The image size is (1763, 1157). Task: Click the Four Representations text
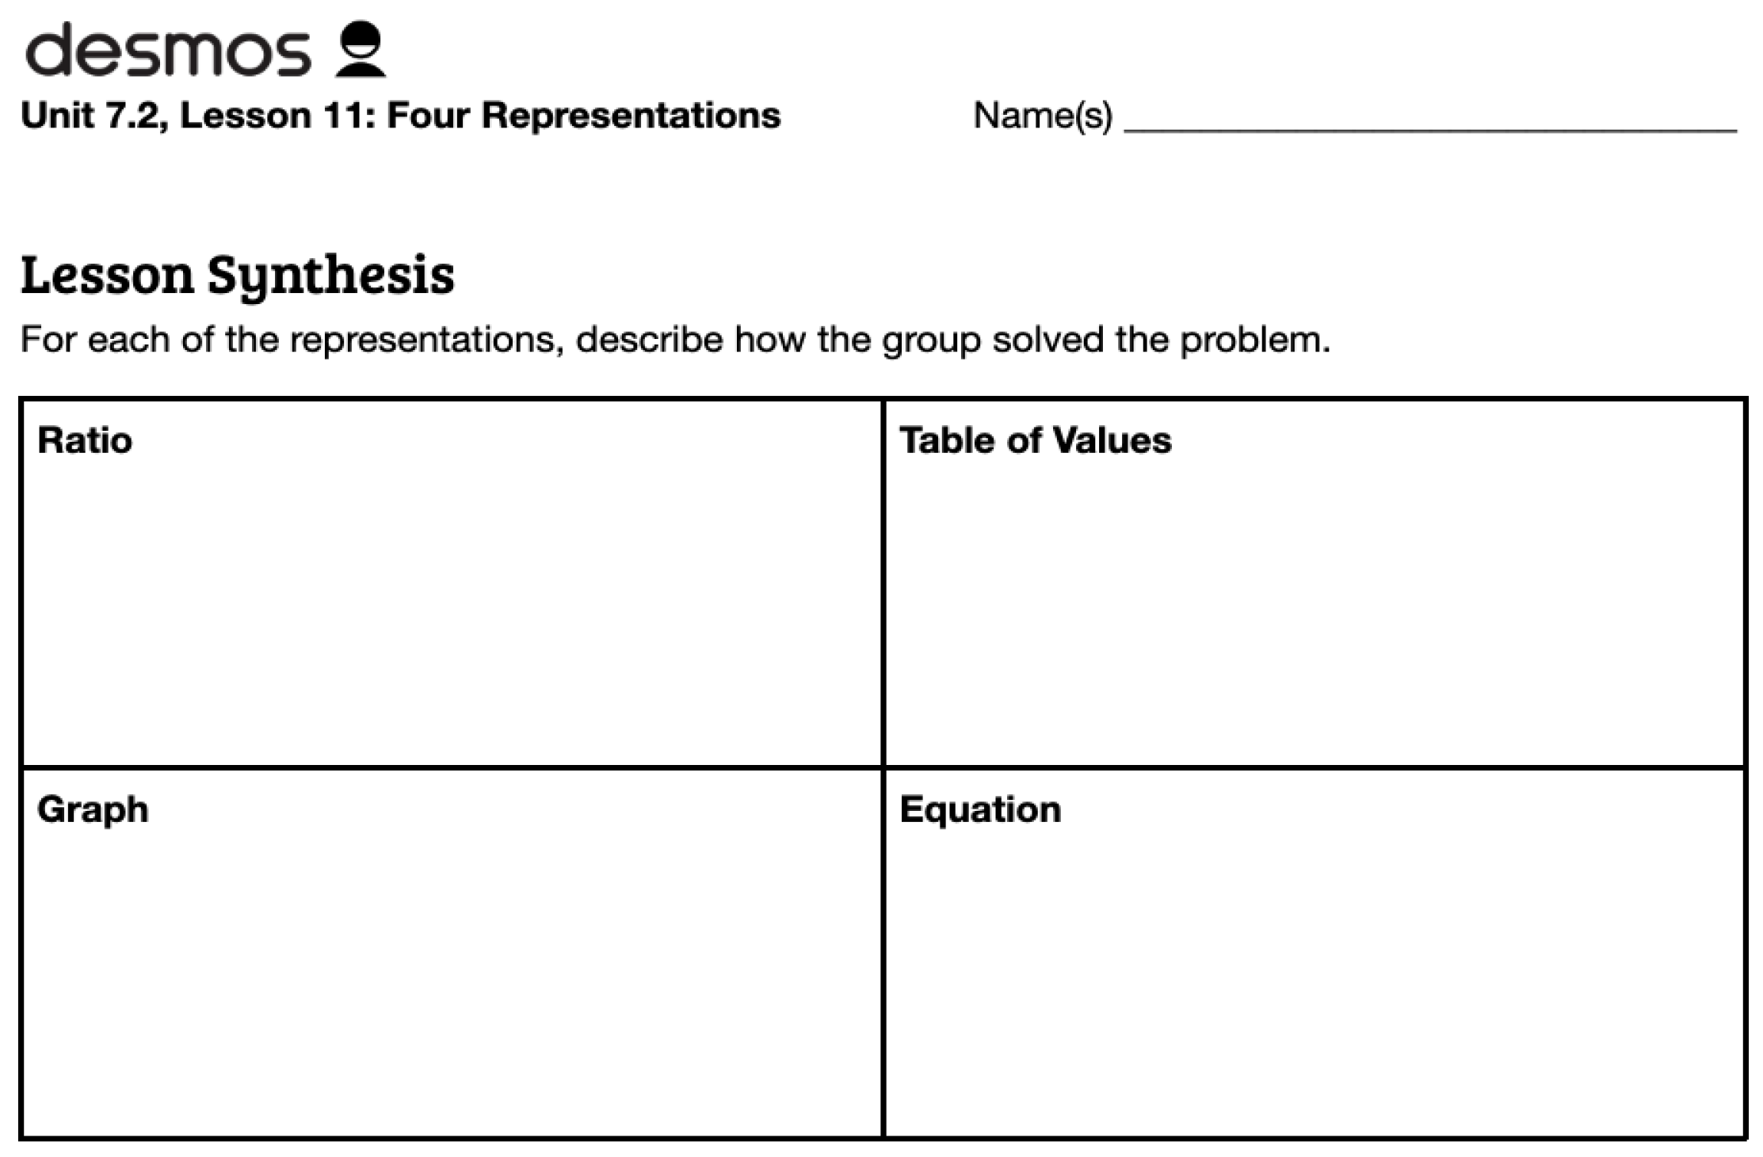tap(584, 116)
